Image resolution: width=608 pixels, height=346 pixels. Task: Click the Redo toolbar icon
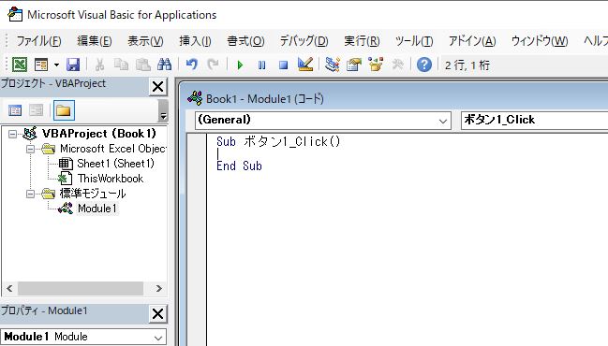click(x=213, y=65)
